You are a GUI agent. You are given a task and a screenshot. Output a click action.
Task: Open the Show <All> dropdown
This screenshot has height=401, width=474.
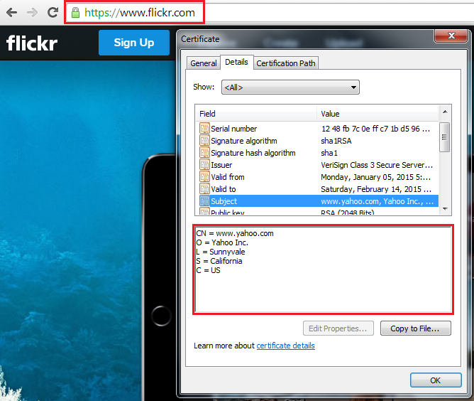pyautogui.click(x=290, y=87)
